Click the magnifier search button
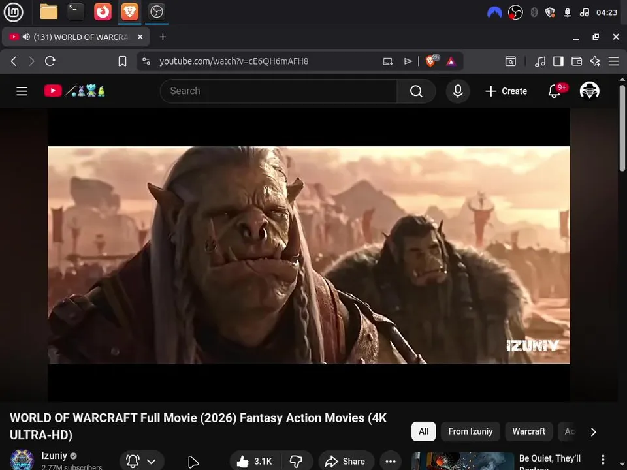This screenshot has width=627, height=470. pyautogui.click(x=416, y=91)
